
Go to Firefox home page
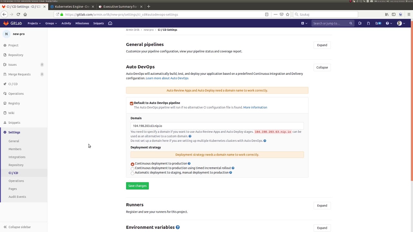click(25, 15)
